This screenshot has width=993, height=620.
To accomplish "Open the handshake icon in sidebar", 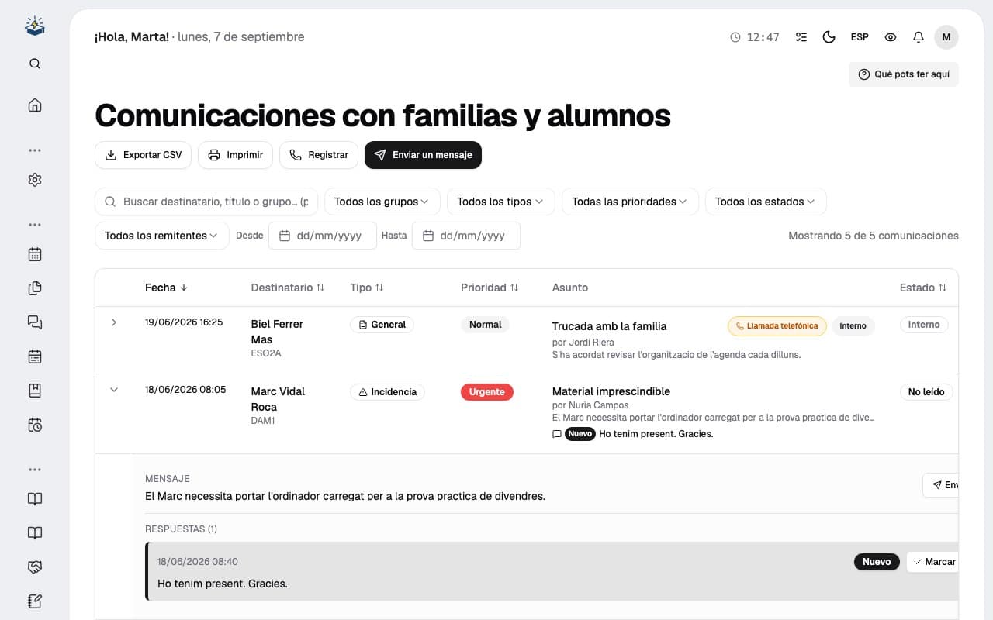I will (35, 567).
